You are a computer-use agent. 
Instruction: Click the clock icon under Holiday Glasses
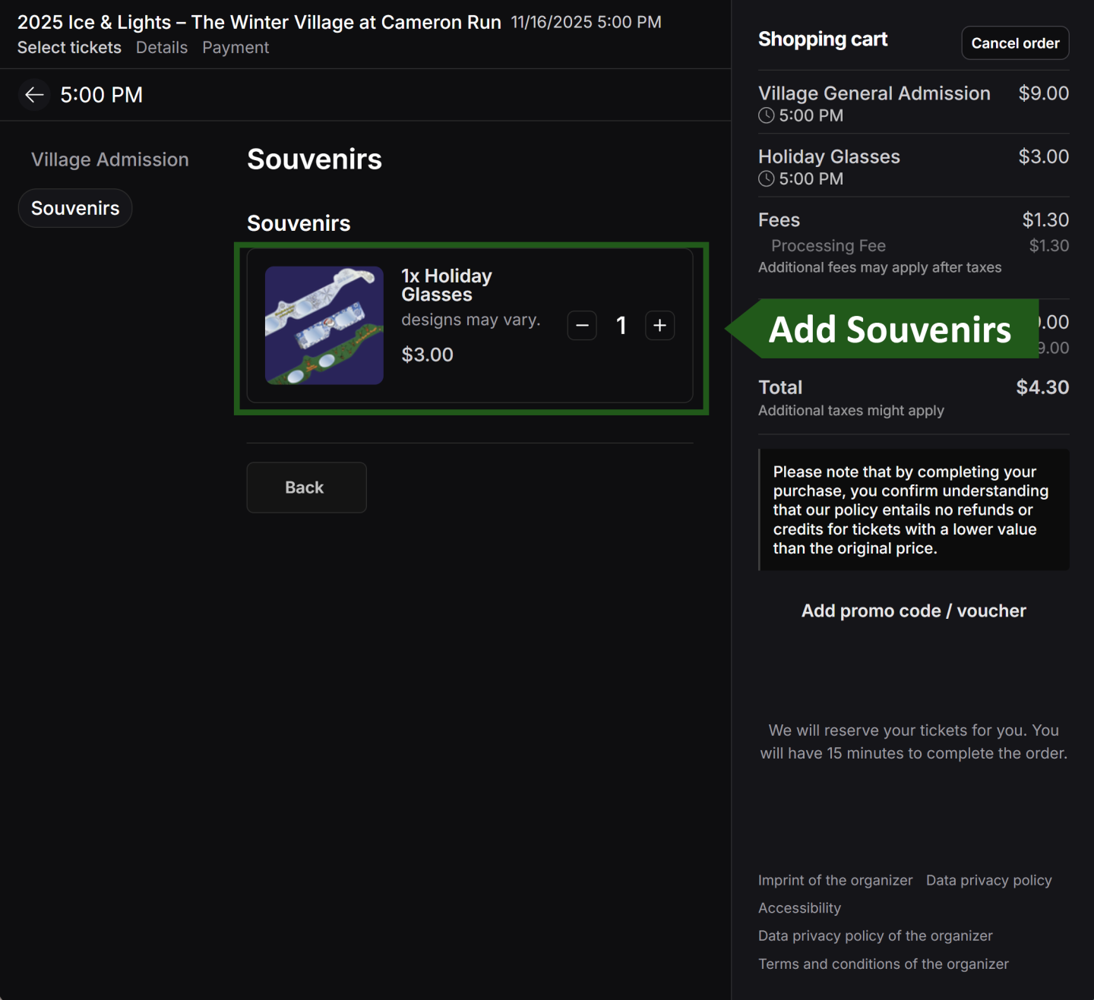point(765,178)
